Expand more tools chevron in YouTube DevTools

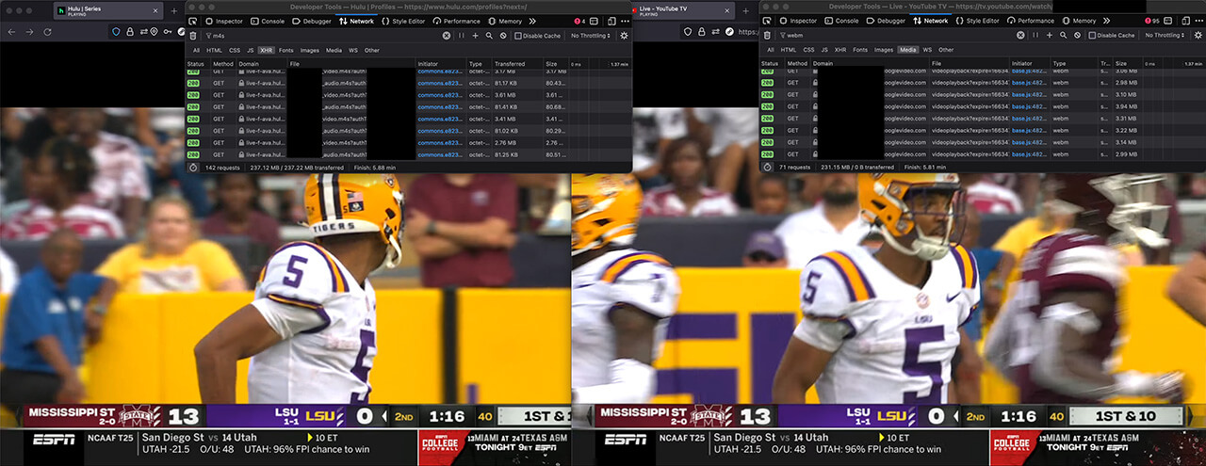1107,21
